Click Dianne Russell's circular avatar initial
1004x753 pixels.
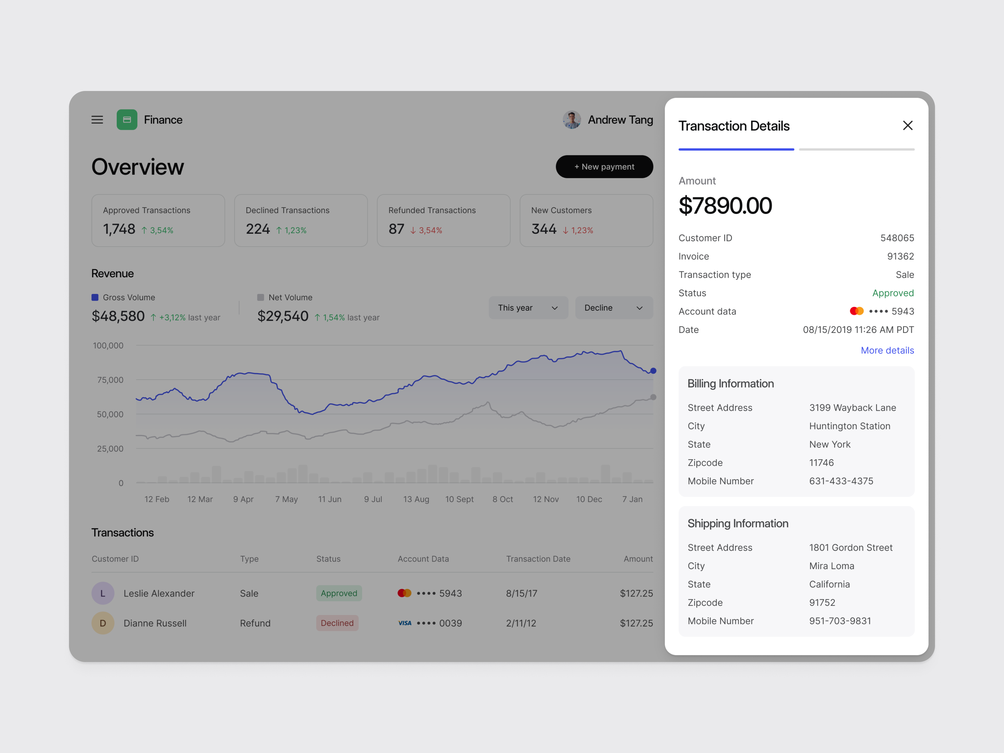103,623
